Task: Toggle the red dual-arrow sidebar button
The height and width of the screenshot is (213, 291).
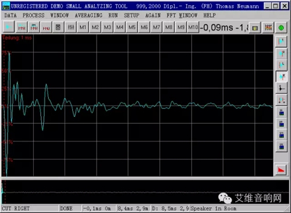Action: click(281, 100)
